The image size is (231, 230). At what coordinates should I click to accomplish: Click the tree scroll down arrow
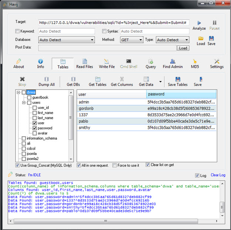(71, 159)
